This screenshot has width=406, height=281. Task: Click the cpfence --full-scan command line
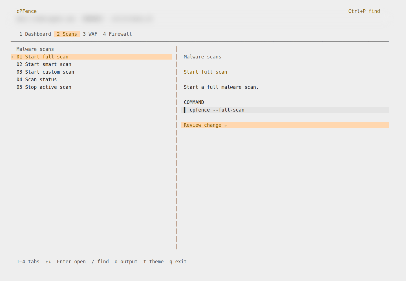pyautogui.click(x=285, y=110)
